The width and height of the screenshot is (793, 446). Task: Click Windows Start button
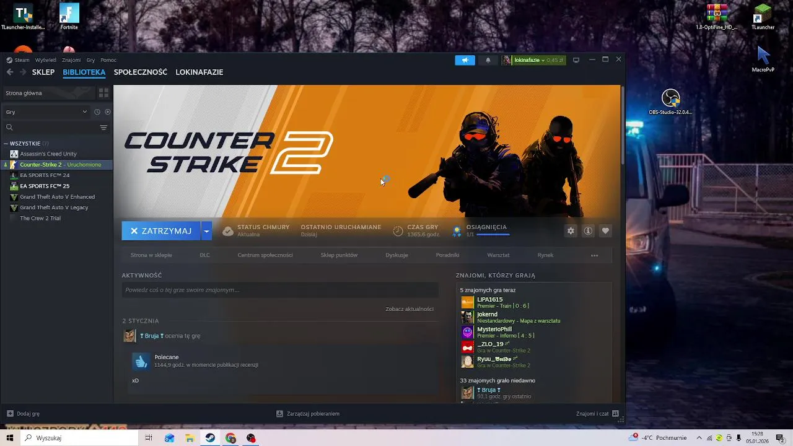[10, 438]
